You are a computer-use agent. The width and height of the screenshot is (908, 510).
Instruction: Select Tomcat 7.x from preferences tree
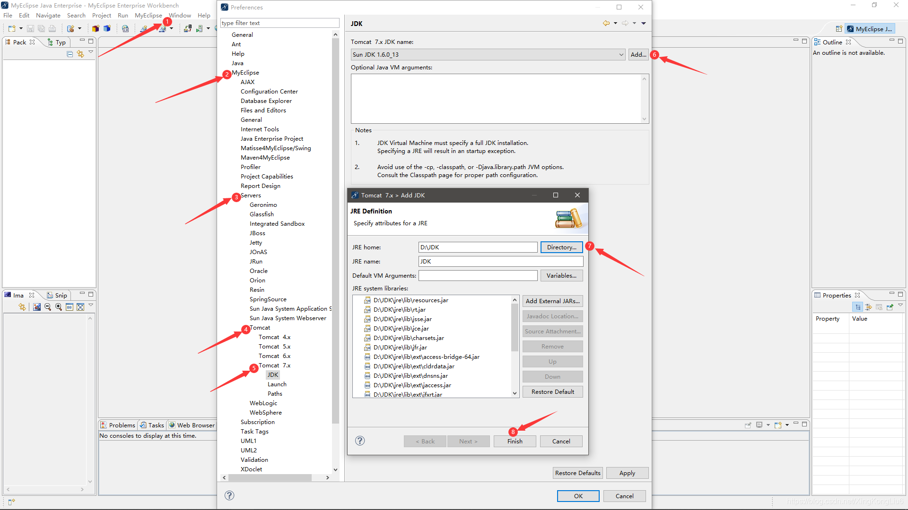[x=275, y=365]
